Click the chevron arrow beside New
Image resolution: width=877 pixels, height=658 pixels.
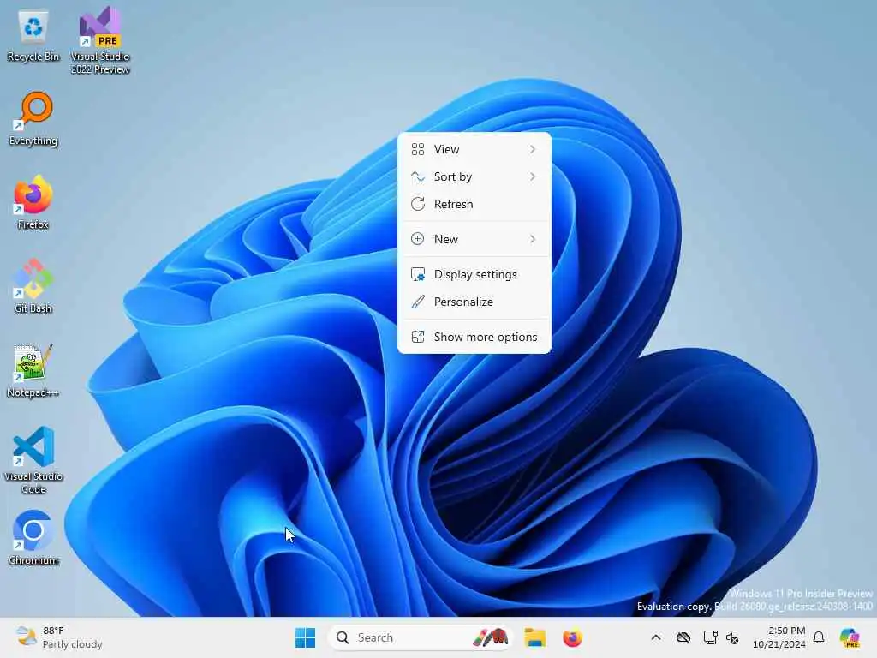533,239
